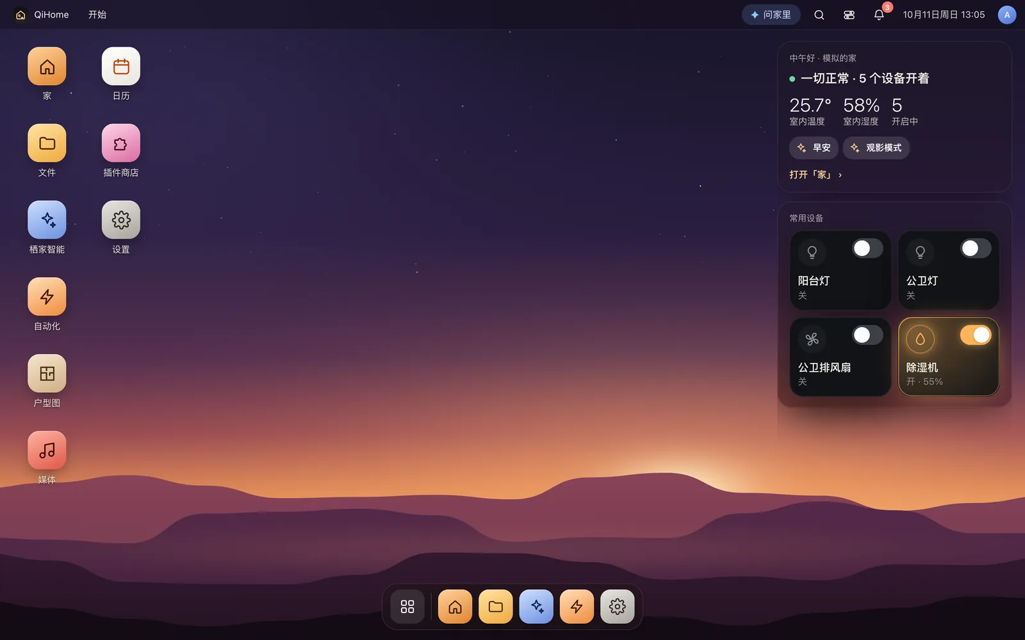Click the 25.7° indoor temperature value
The height and width of the screenshot is (640, 1025).
[810, 105]
